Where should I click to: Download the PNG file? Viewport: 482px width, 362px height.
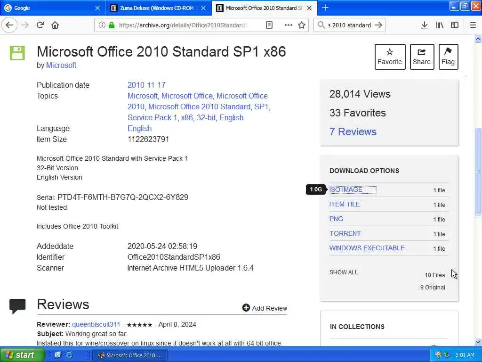point(336,219)
